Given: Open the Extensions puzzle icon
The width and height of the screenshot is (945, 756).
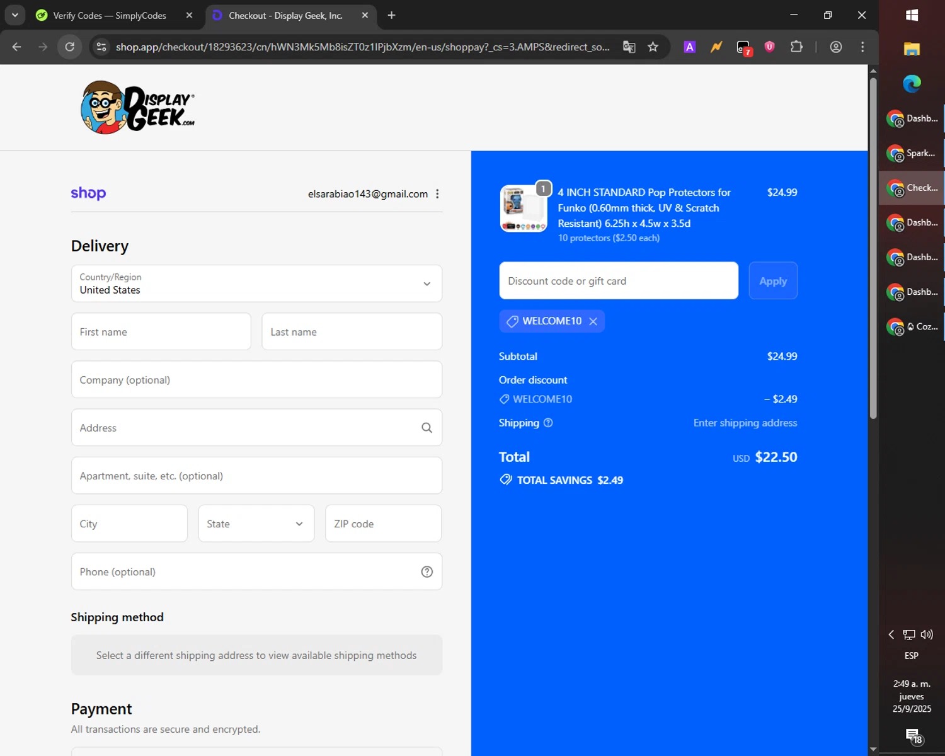Looking at the screenshot, I should click(x=796, y=47).
